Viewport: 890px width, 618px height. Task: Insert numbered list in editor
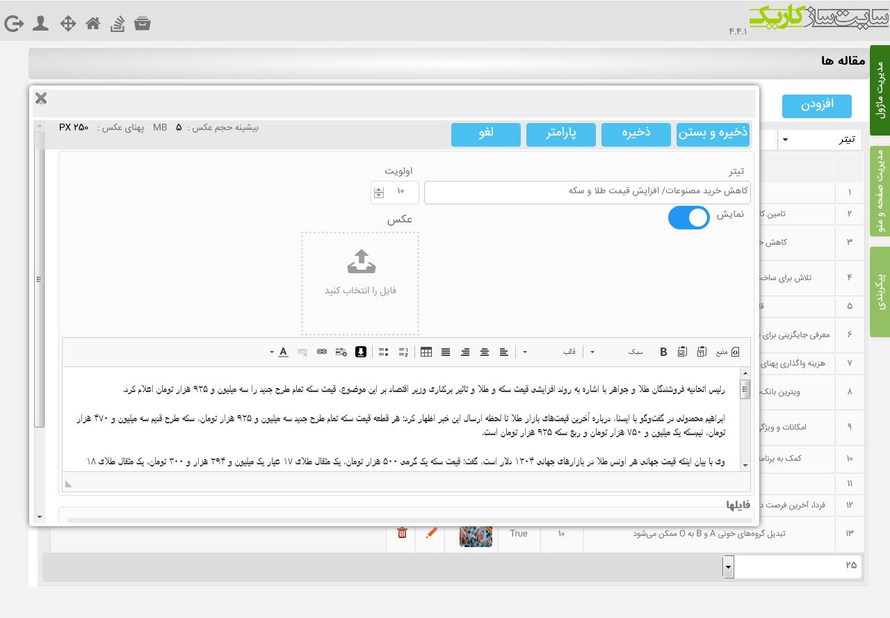[403, 352]
